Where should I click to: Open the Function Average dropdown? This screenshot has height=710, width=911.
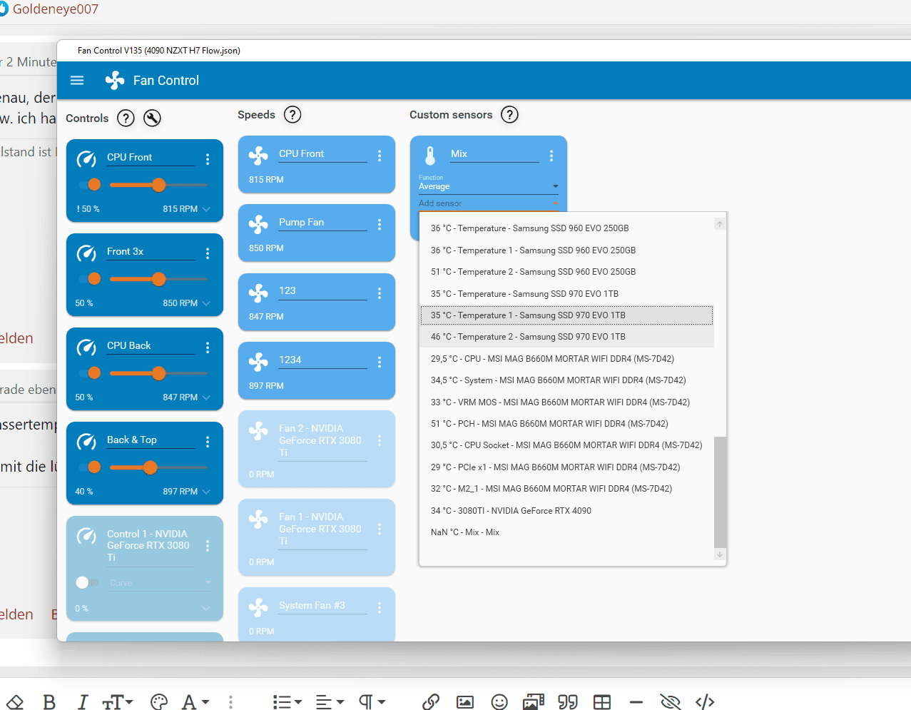pos(489,186)
